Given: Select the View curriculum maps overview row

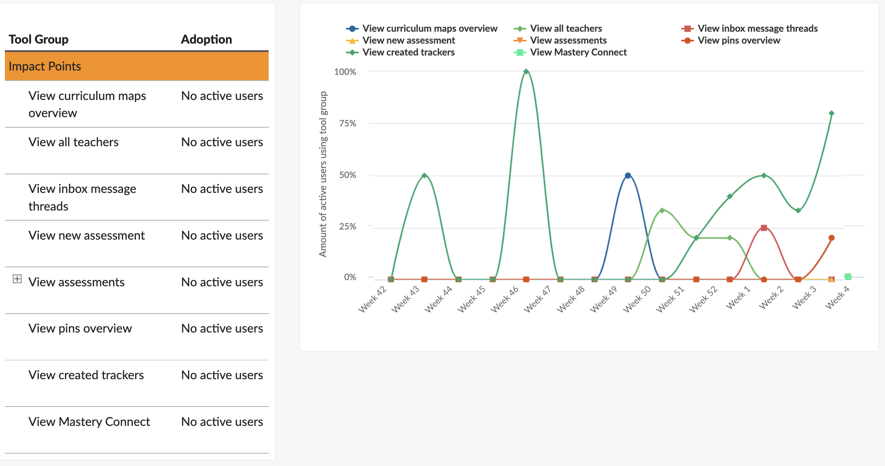Looking at the screenshot, I should pyautogui.click(x=87, y=104).
